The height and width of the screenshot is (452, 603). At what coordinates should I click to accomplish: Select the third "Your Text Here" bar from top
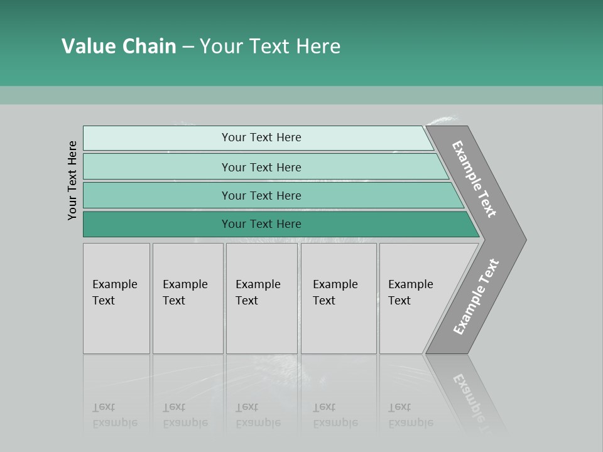click(261, 195)
